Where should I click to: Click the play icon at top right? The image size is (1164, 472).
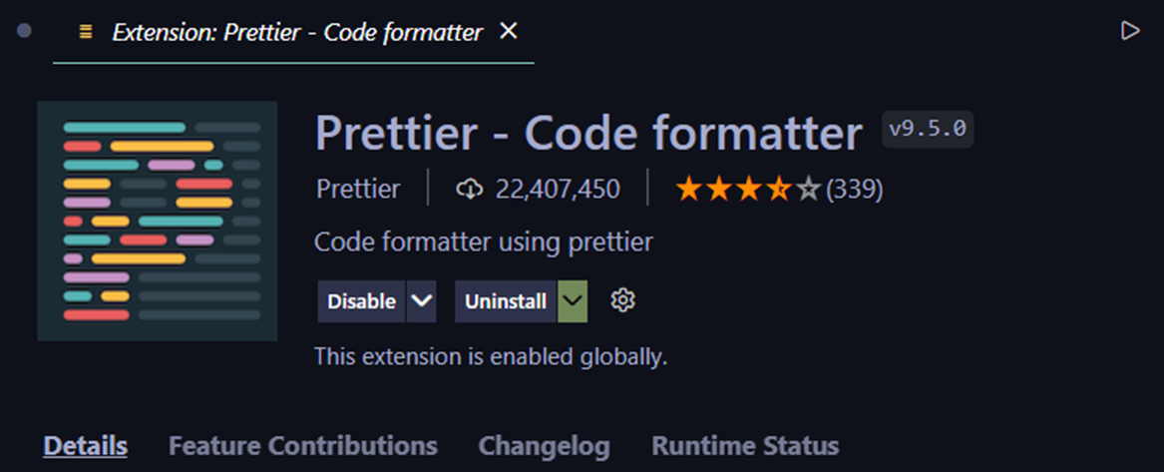[x=1129, y=32]
